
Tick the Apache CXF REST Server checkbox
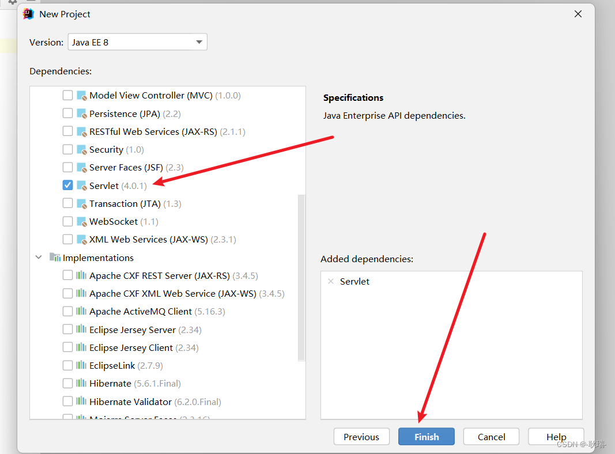[x=67, y=275]
